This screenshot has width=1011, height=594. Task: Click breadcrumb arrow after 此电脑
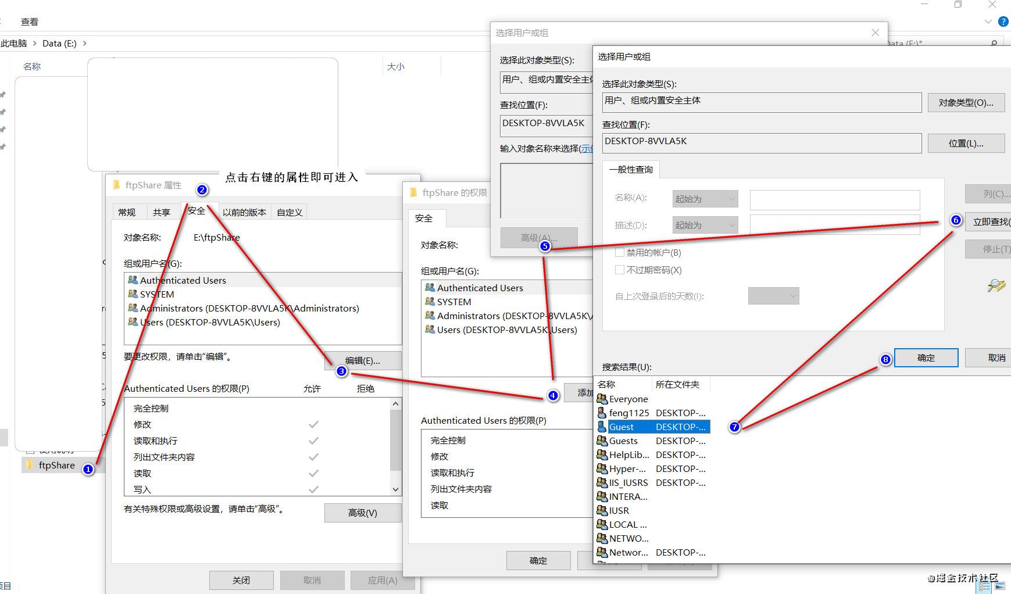point(34,43)
